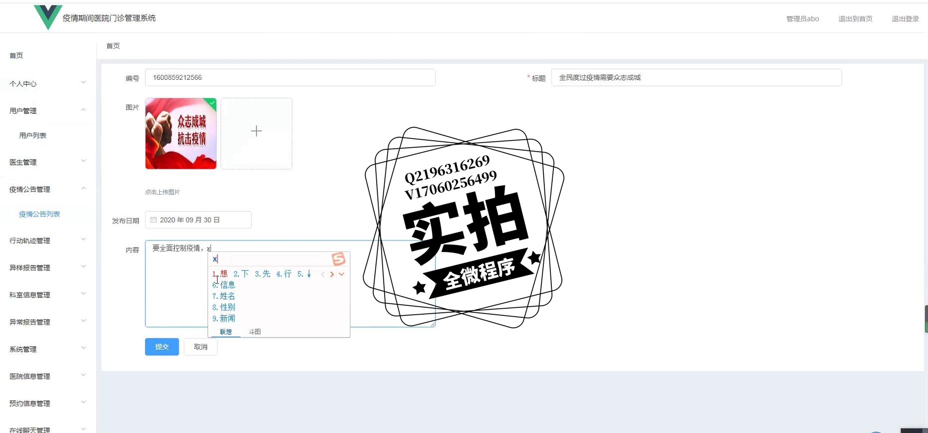Image resolution: width=928 pixels, height=433 pixels.
Task: Expand 医生管理 sidebar menu
Action: tap(48, 162)
